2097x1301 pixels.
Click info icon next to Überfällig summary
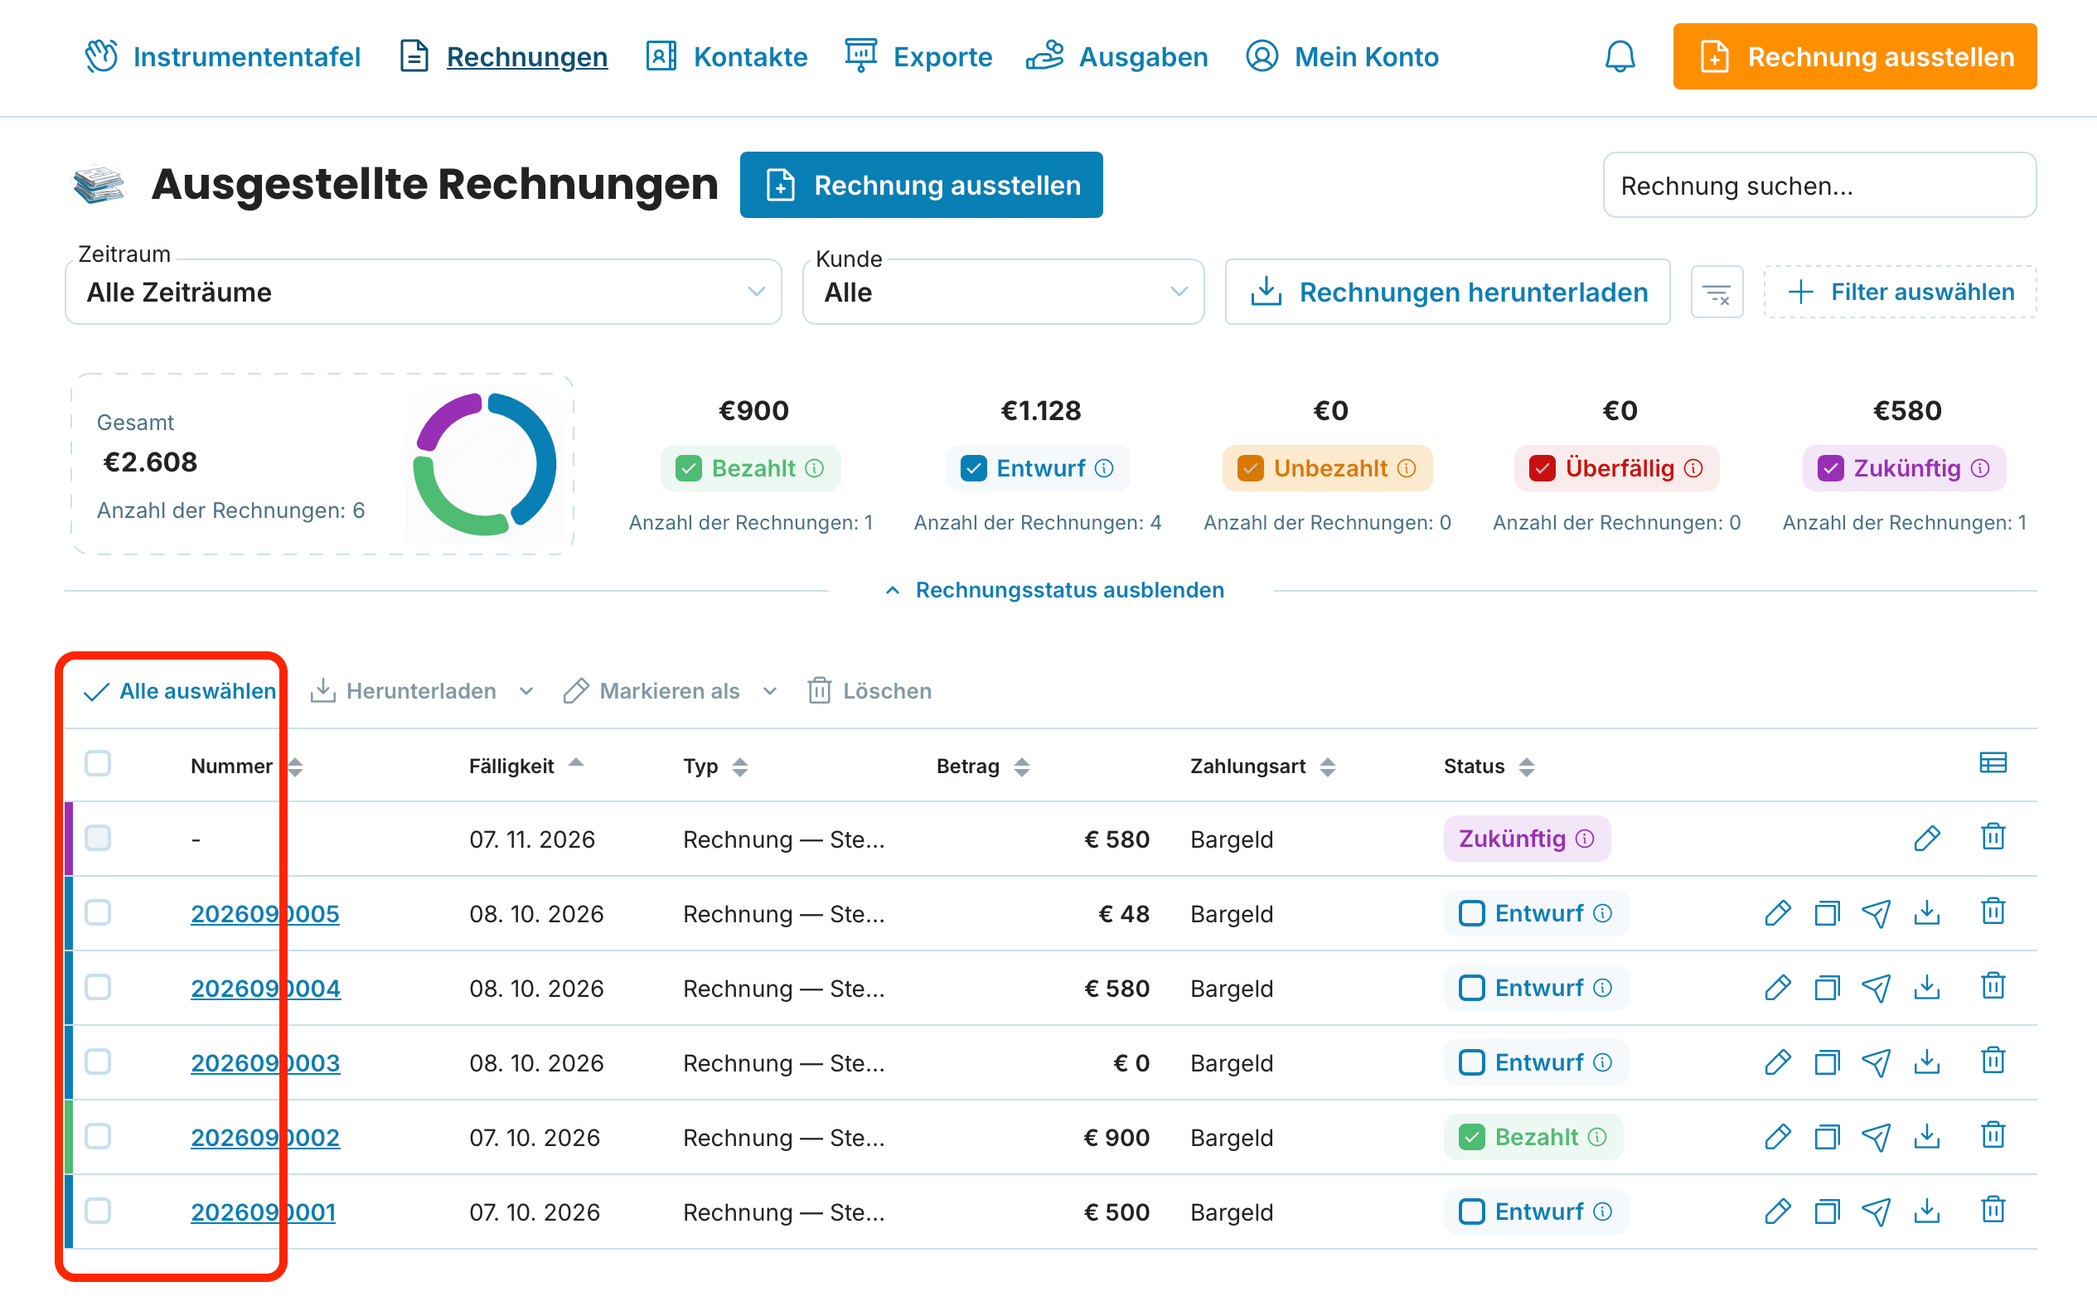(x=1693, y=469)
